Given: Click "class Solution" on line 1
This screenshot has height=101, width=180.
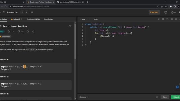Looking at the screenshot, I should pos(94,24).
